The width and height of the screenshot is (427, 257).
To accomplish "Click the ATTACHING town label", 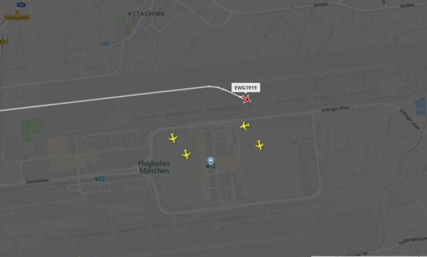I will 146,14.
